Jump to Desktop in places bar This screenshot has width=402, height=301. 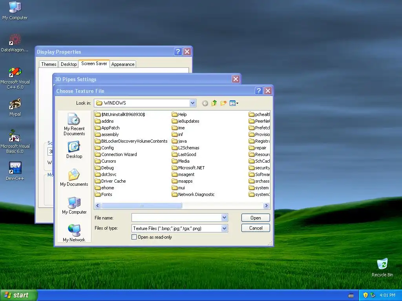click(74, 150)
